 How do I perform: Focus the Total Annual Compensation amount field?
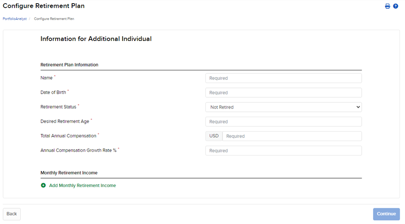point(292,136)
